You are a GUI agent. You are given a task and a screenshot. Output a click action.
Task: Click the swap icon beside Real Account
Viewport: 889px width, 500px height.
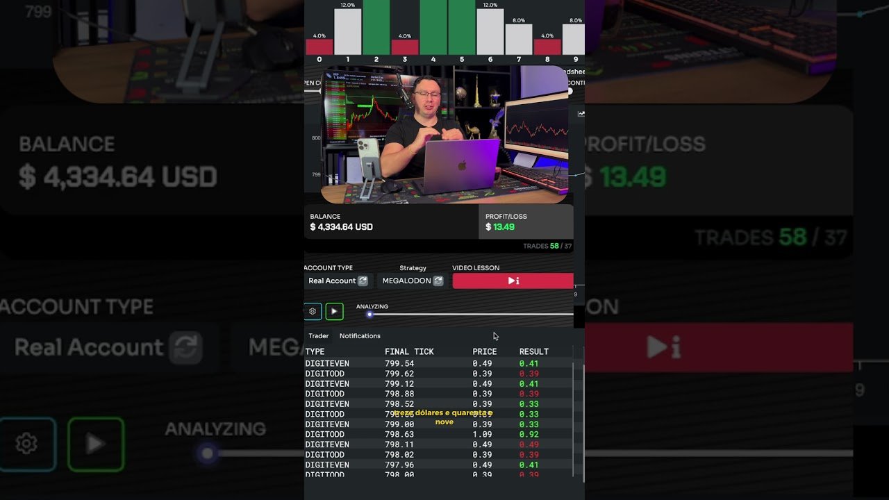point(363,281)
